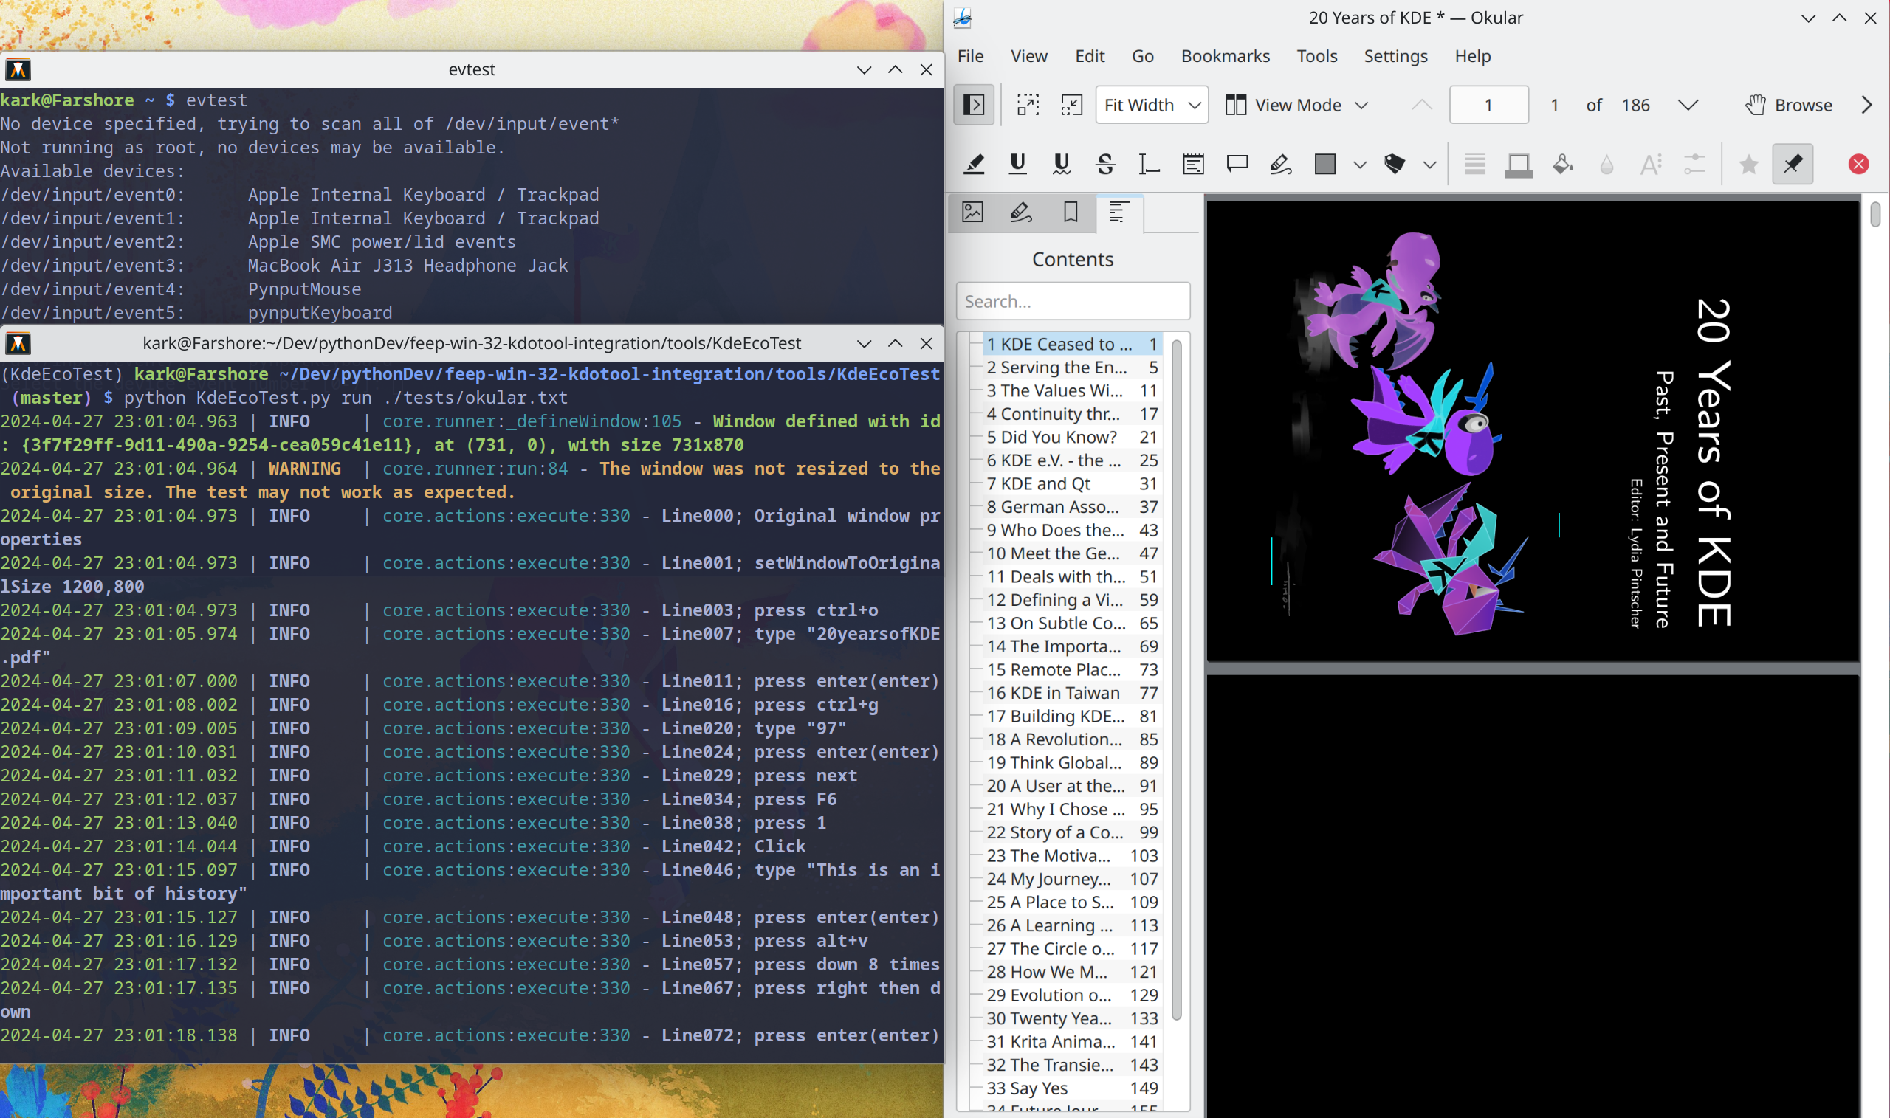The height and width of the screenshot is (1118, 1890).
Task: Select '2 Serving the En...' contents entry
Action: (x=1071, y=368)
